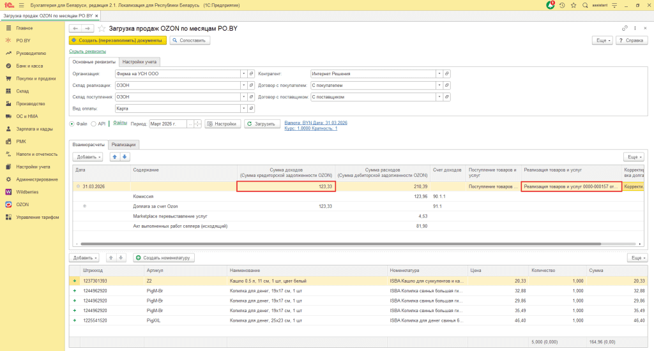Screen dimensions: 654x351
Task: Open the Договор с поставщиком dropdown
Action: 439,97
